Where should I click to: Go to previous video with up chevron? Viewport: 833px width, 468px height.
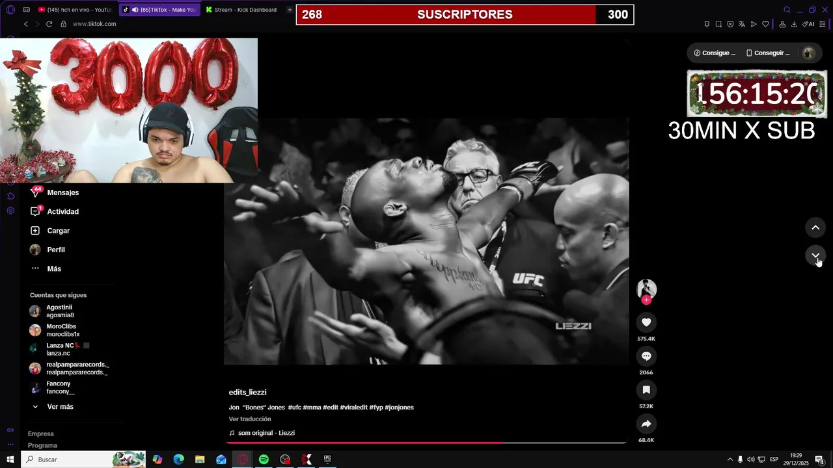(815, 227)
